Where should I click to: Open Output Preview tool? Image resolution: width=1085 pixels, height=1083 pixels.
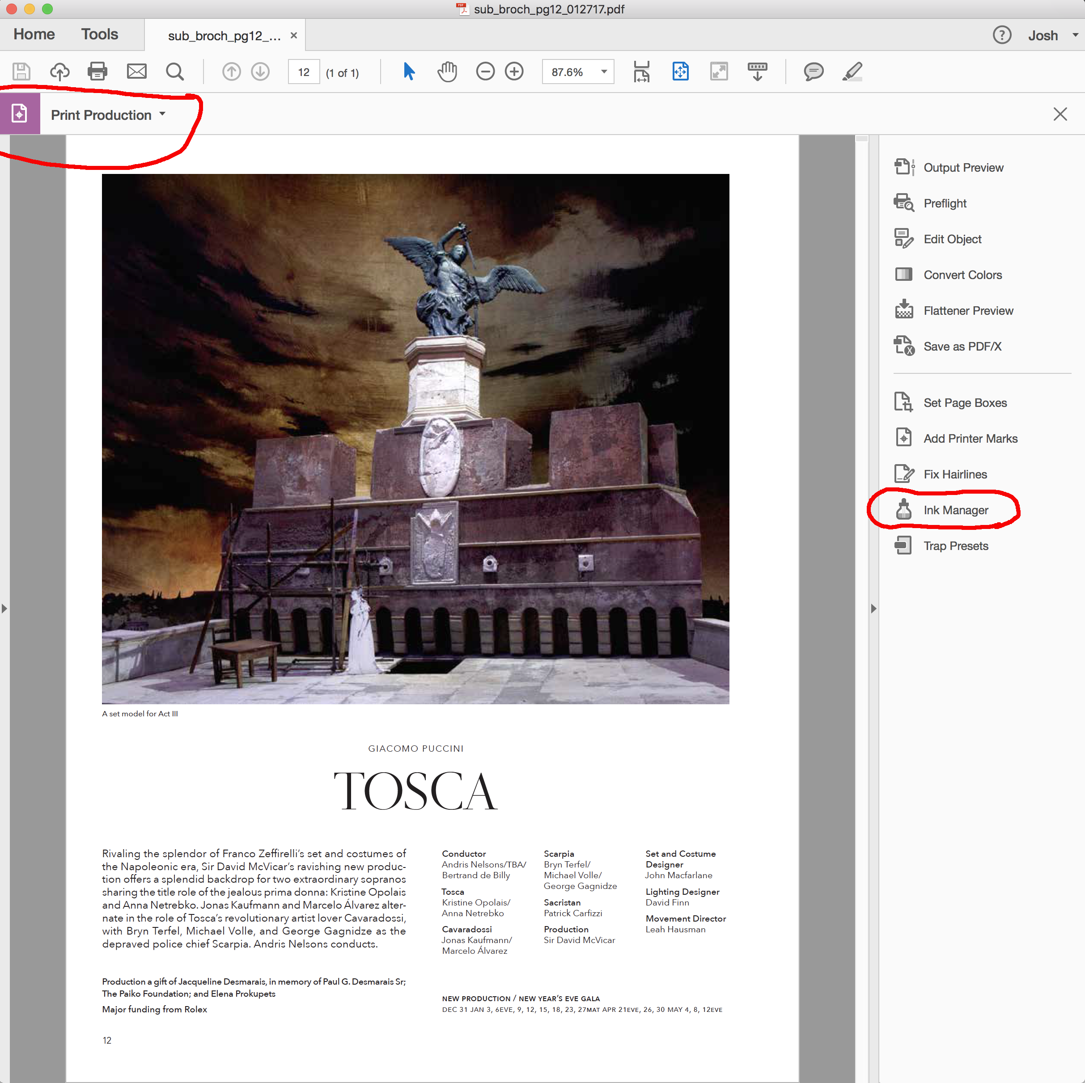(x=962, y=167)
